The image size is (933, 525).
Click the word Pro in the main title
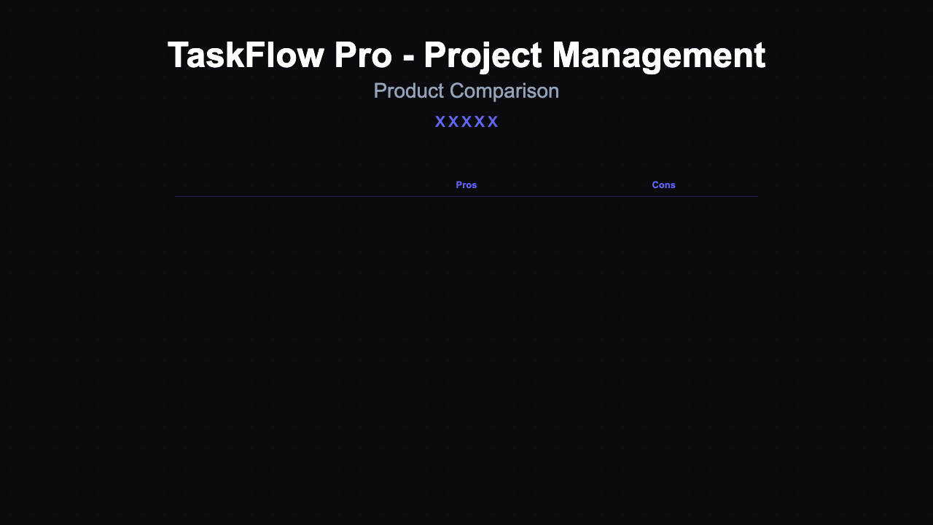pos(353,56)
